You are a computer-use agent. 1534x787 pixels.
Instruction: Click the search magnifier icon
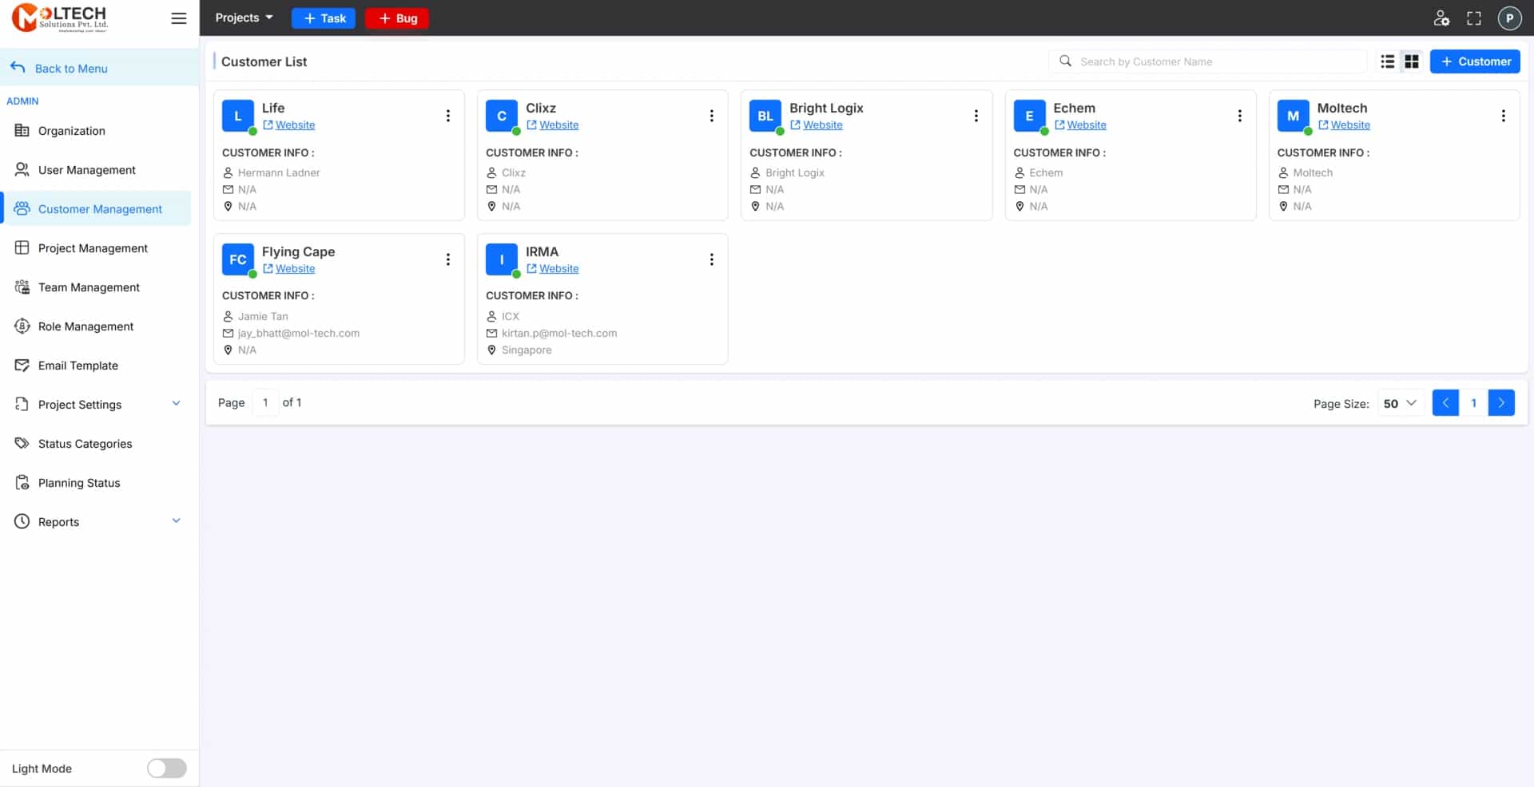click(x=1065, y=61)
